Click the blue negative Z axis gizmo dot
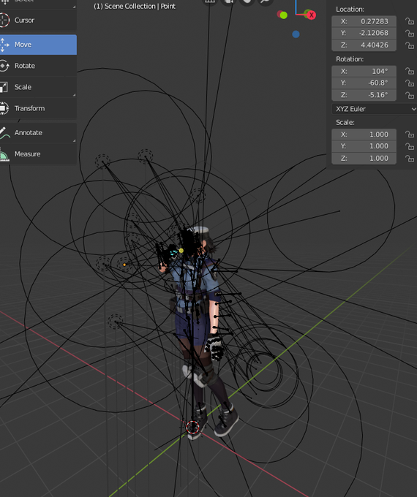The width and height of the screenshot is (417, 497). pos(296,34)
